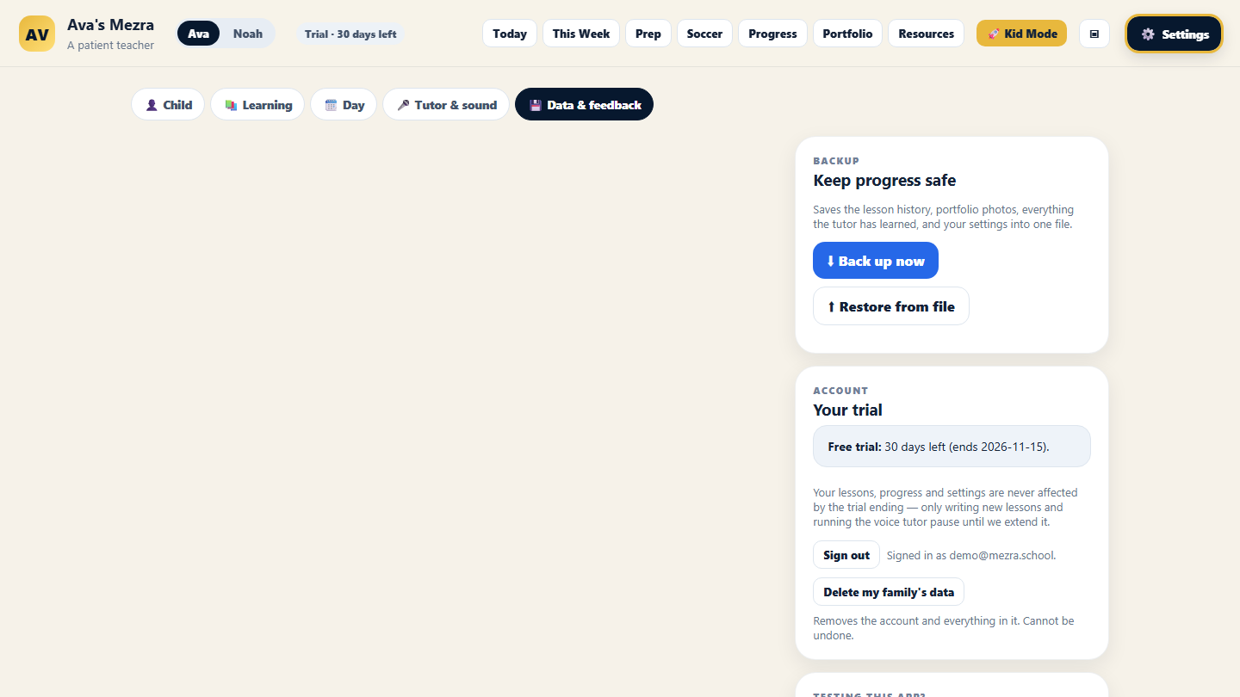Viewport: 1240px width, 697px height.
Task: Click the AV avatar logo
Action: [37, 34]
